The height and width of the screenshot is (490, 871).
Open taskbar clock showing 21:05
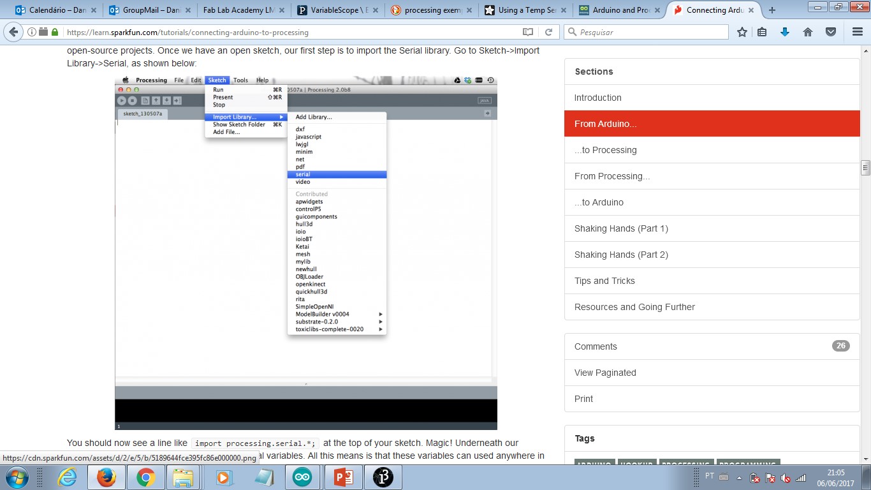836,477
